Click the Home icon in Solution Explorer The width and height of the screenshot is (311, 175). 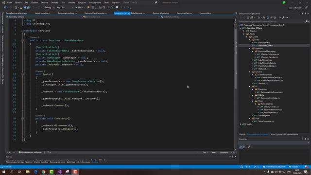pos(248,17)
